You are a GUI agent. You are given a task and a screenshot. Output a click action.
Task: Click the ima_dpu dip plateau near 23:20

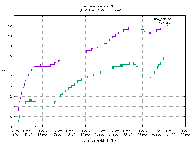click(147, 78)
